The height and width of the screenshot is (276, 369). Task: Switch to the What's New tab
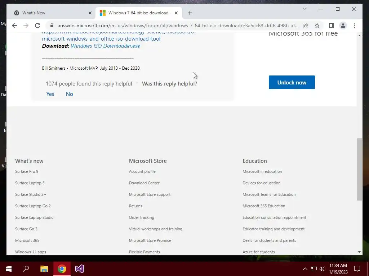click(x=34, y=13)
